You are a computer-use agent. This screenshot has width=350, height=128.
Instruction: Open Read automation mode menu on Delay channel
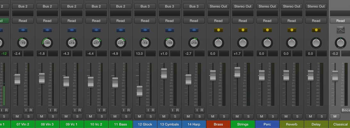(316, 21)
